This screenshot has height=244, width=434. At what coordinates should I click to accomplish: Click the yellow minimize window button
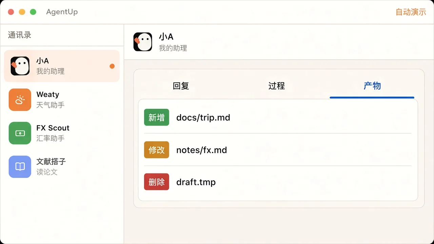coord(22,12)
